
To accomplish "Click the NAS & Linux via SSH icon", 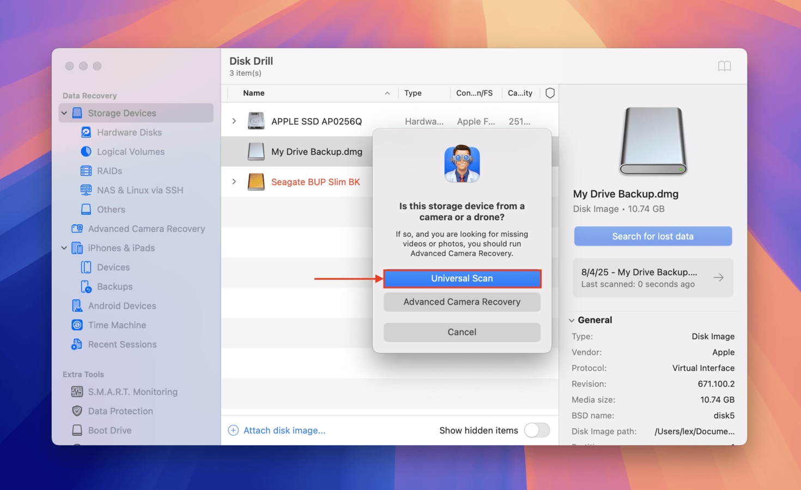I will pyautogui.click(x=86, y=190).
